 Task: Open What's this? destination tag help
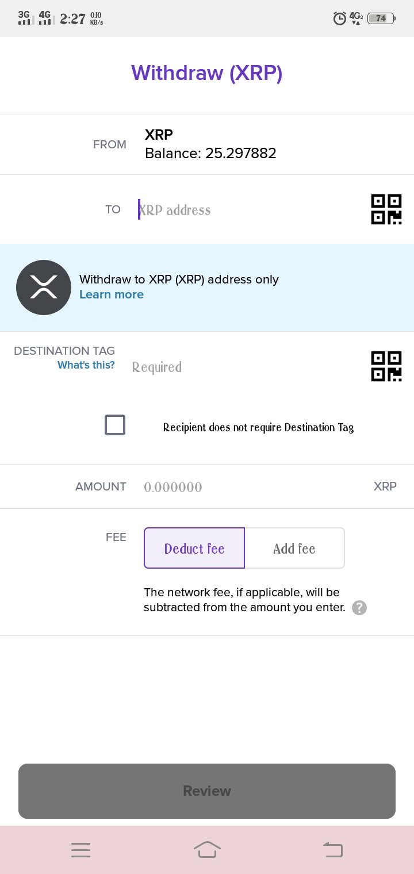86,365
